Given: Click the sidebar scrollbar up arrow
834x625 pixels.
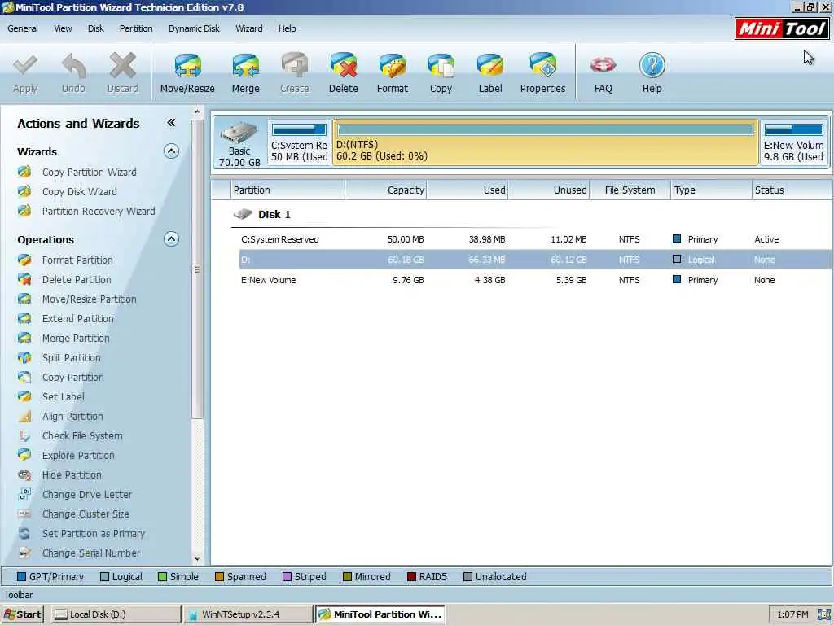Looking at the screenshot, I should [x=197, y=111].
